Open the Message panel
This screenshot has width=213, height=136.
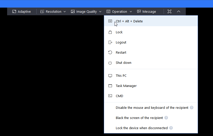click(x=147, y=11)
